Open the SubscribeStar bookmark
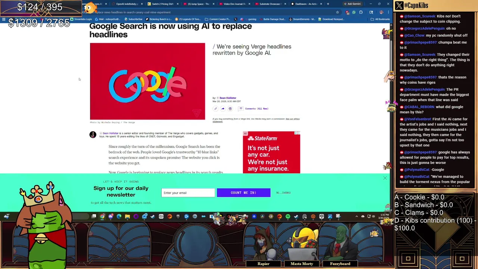This screenshot has width=478, height=269. point(134,19)
